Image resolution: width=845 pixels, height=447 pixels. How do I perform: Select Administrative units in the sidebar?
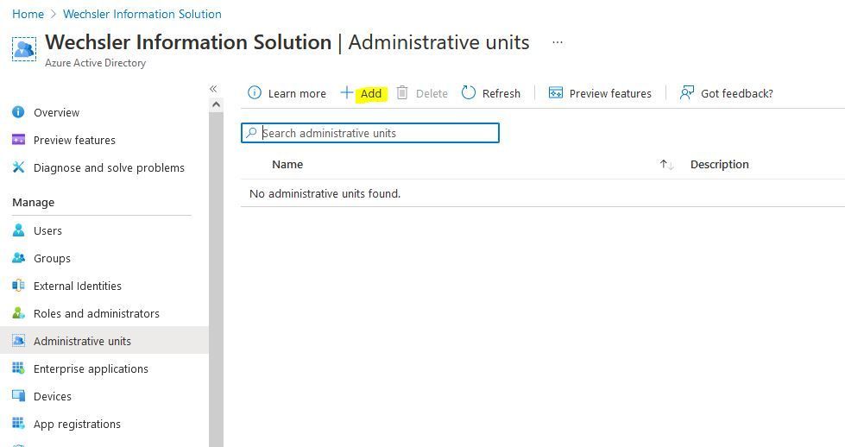[x=83, y=341]
